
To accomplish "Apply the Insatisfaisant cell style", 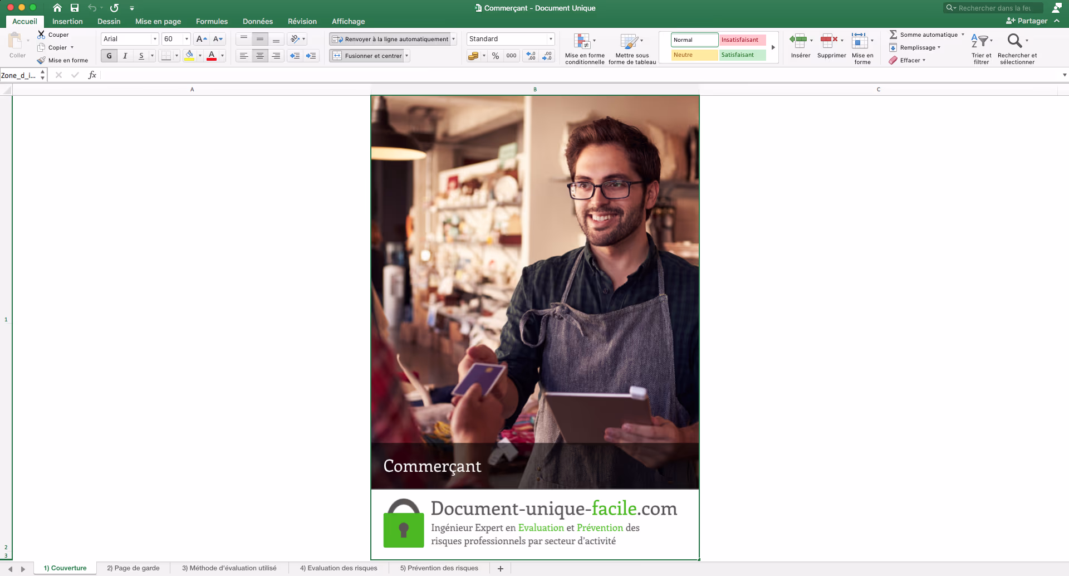I will (x=743, y=40).
